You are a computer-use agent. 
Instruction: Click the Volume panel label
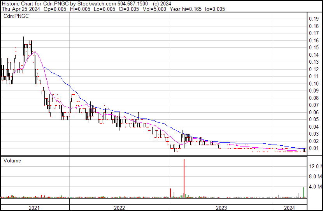(x=12, y=160)
